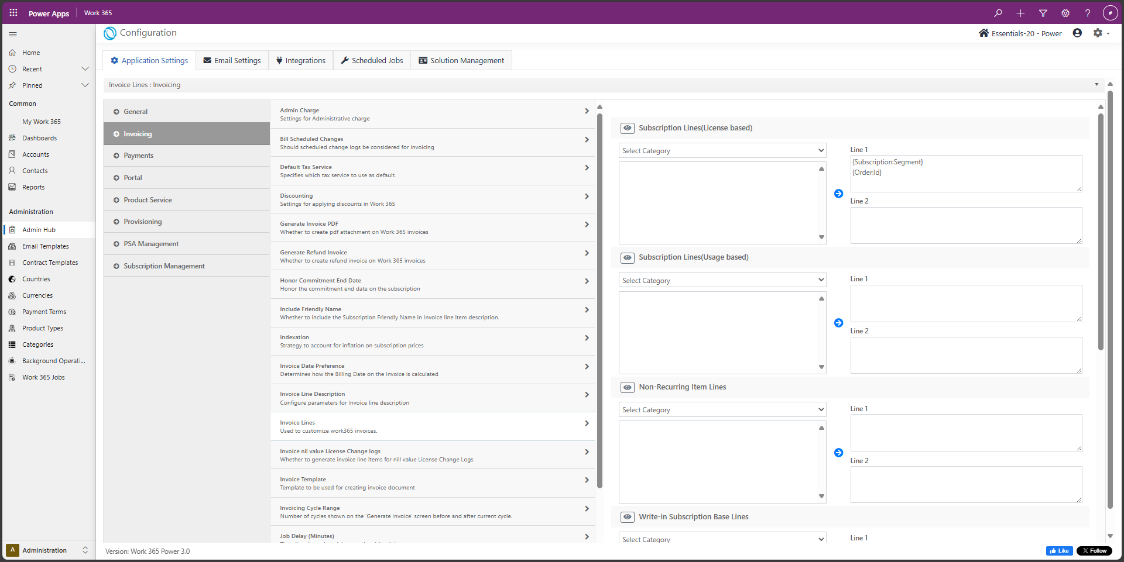Click the Currencies sidebar icon
The width and height of the screenshot is (1124, 562).
(12, 295)
